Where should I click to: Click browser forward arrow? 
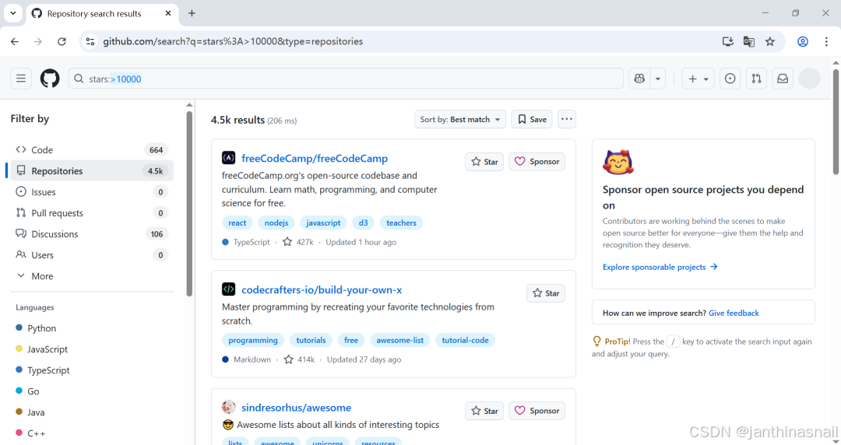pyautogui.click(x=38, y=41)
